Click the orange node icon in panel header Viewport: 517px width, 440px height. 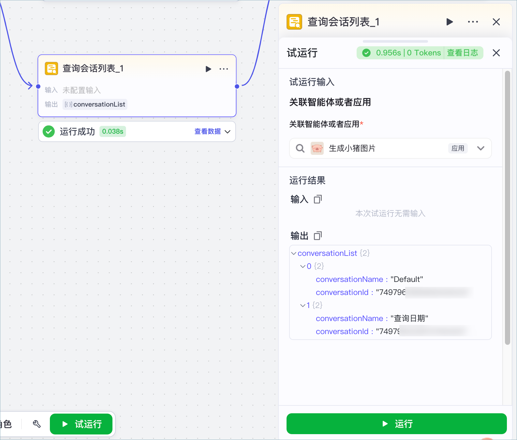tap(294, 22)
